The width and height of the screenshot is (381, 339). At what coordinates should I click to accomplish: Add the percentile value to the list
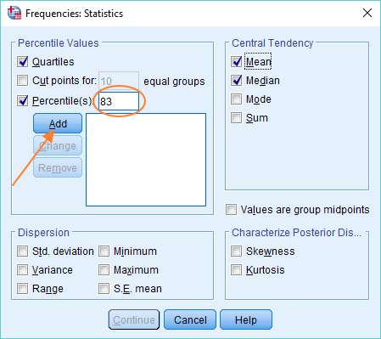point(58,123)
